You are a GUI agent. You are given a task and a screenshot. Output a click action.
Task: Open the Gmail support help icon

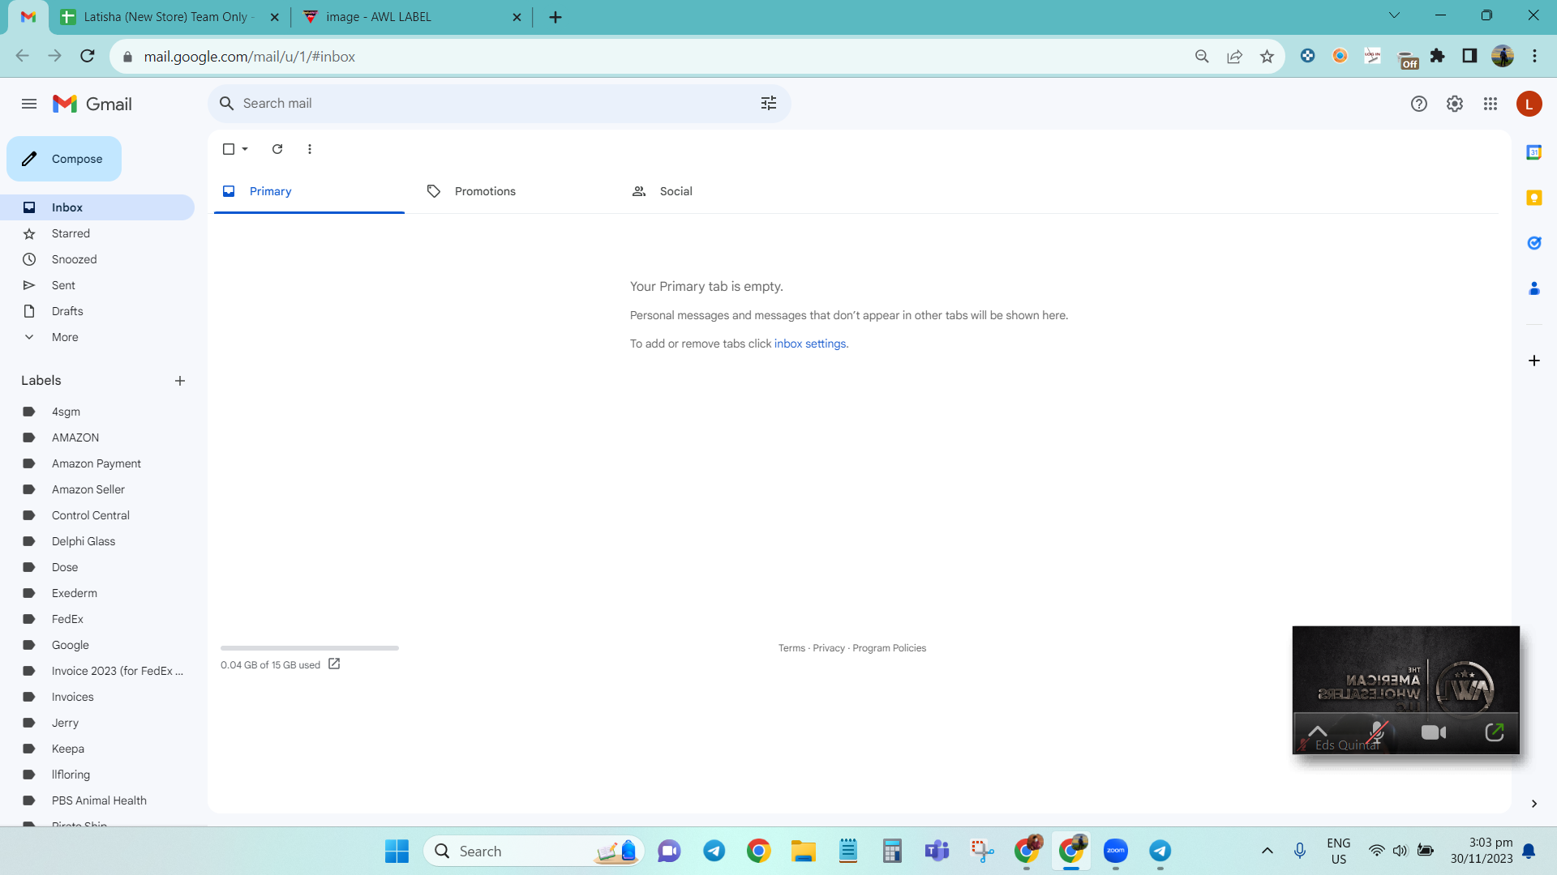(1418, 104)
